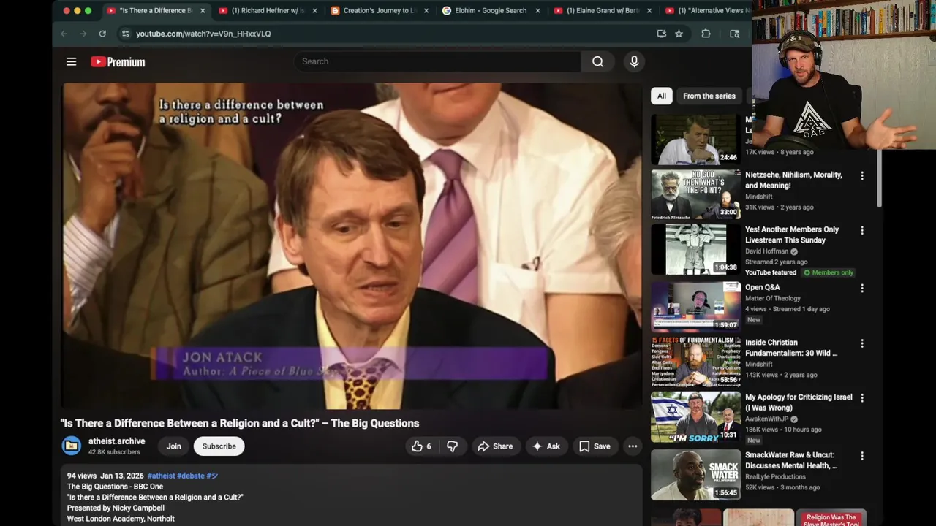Image resolution: width=936 pixels, height=526 pixels.
Task: Click the 'Matter Of Theology' channel name
Action: coord(773,298)
